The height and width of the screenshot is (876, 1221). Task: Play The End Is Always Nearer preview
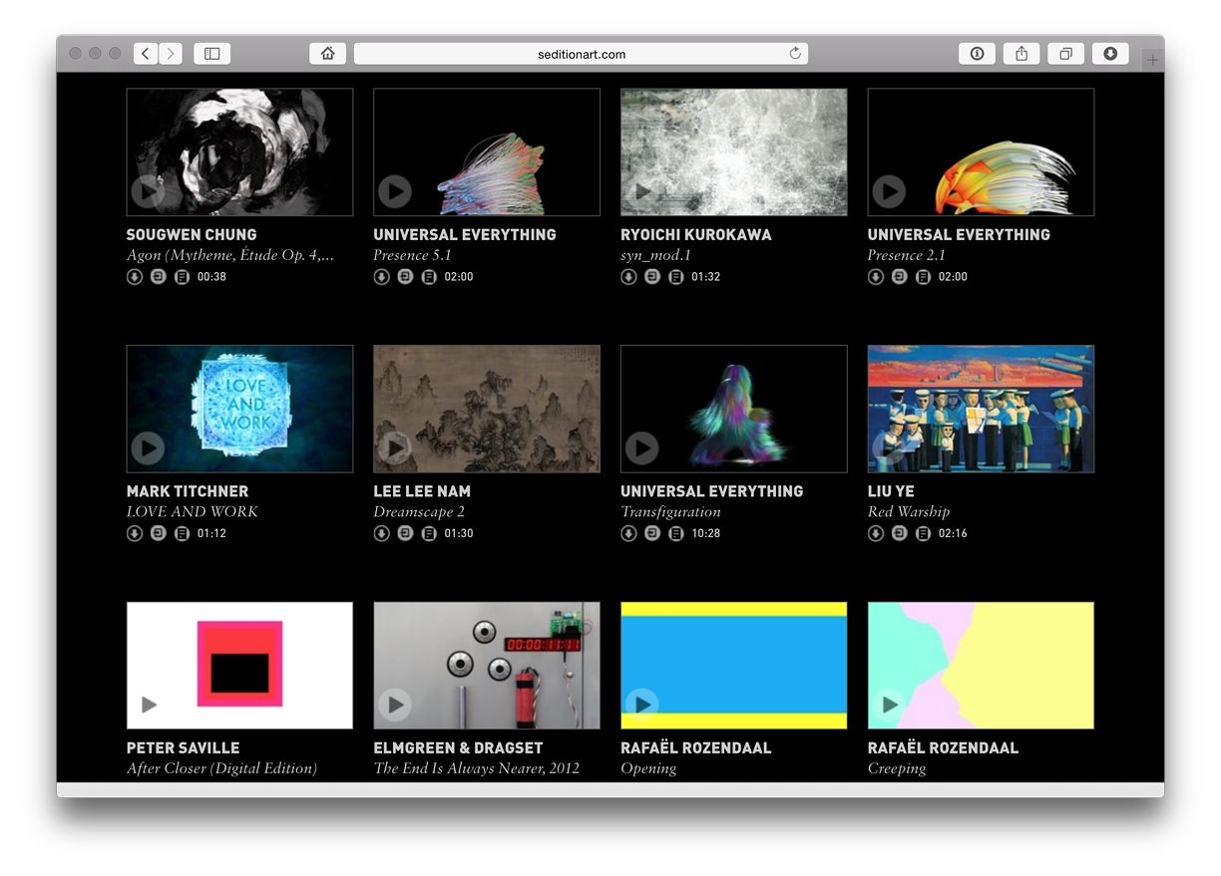click(x=395, y=705)
